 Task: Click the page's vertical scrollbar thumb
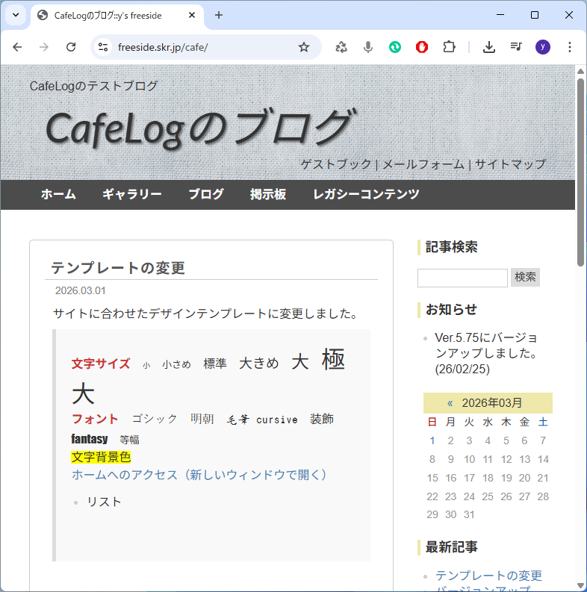581,172
